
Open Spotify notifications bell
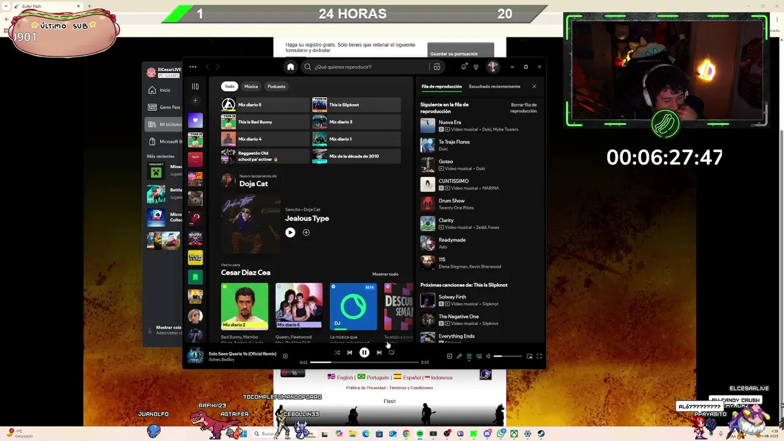(x=464, y=67)
